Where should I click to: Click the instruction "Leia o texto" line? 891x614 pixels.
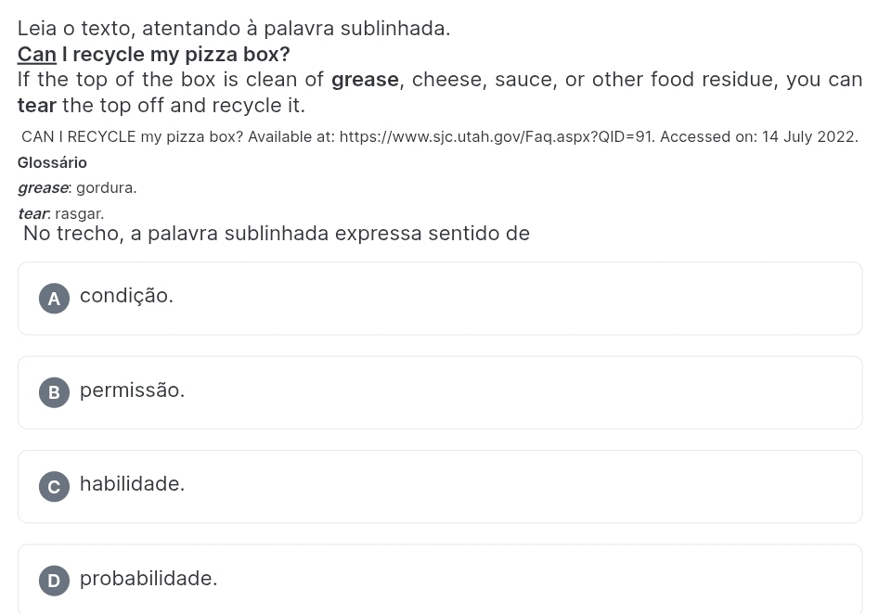click(x=234, y=29)
